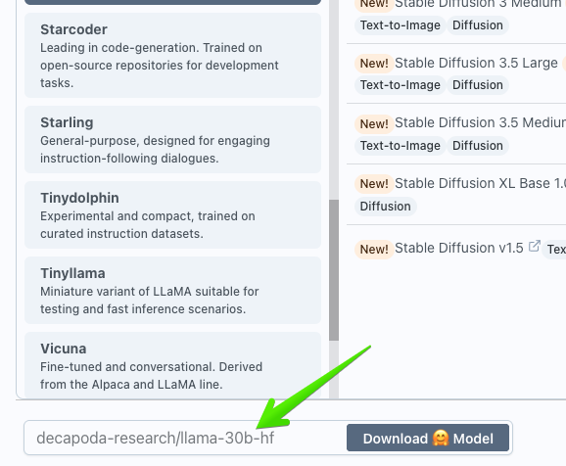The width and height of the screenshot is (566, 466).
Task: Pick the Tinyllama model card
Action: (172, 291)
